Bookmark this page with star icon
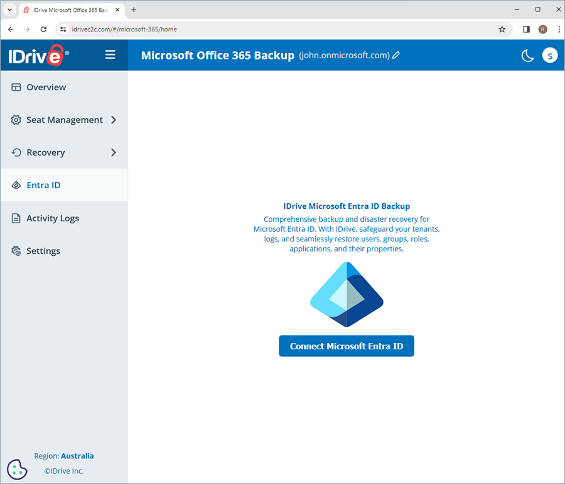This screenshot has width=565, height=484. coord(502,29)
